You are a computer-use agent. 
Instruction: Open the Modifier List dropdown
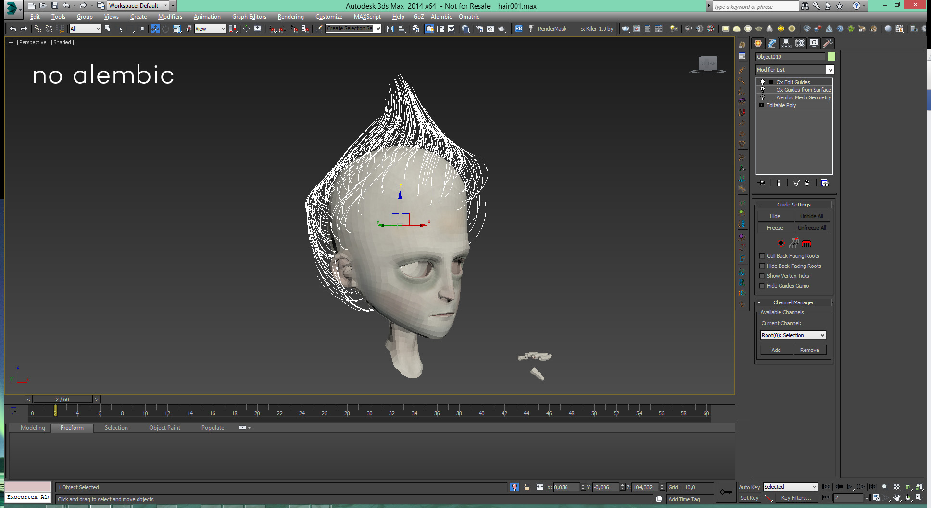pyautogui.click(x=830, y=70)
